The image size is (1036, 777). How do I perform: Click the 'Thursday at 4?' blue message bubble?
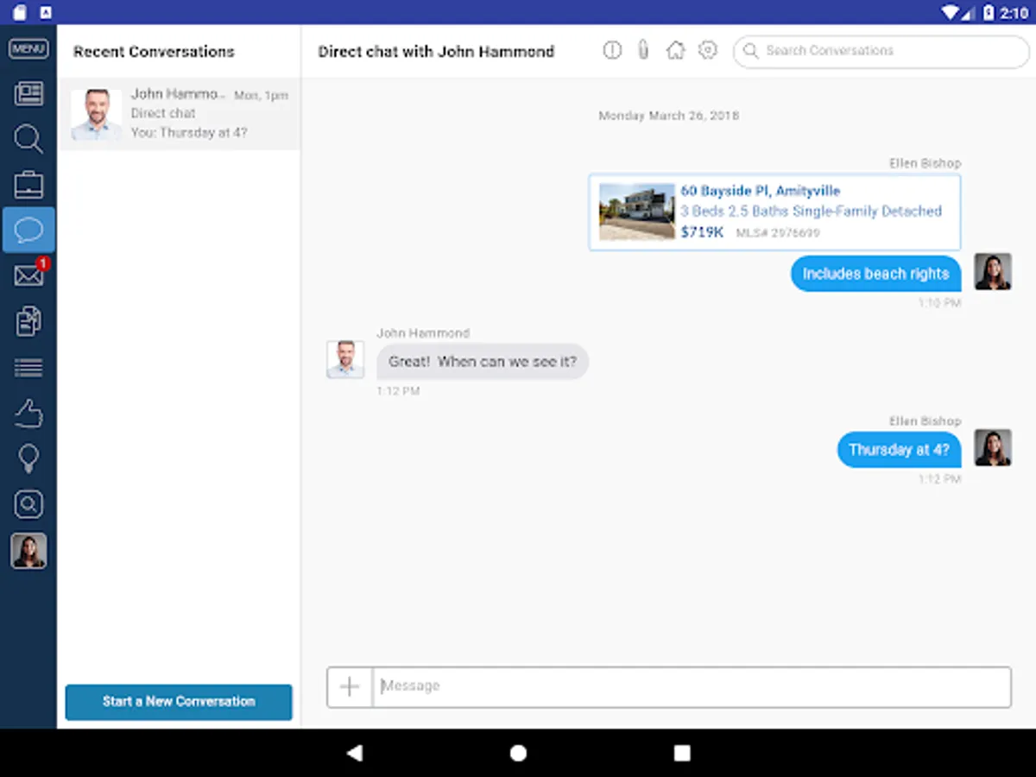pyautogui.click(x=899, y=450)
